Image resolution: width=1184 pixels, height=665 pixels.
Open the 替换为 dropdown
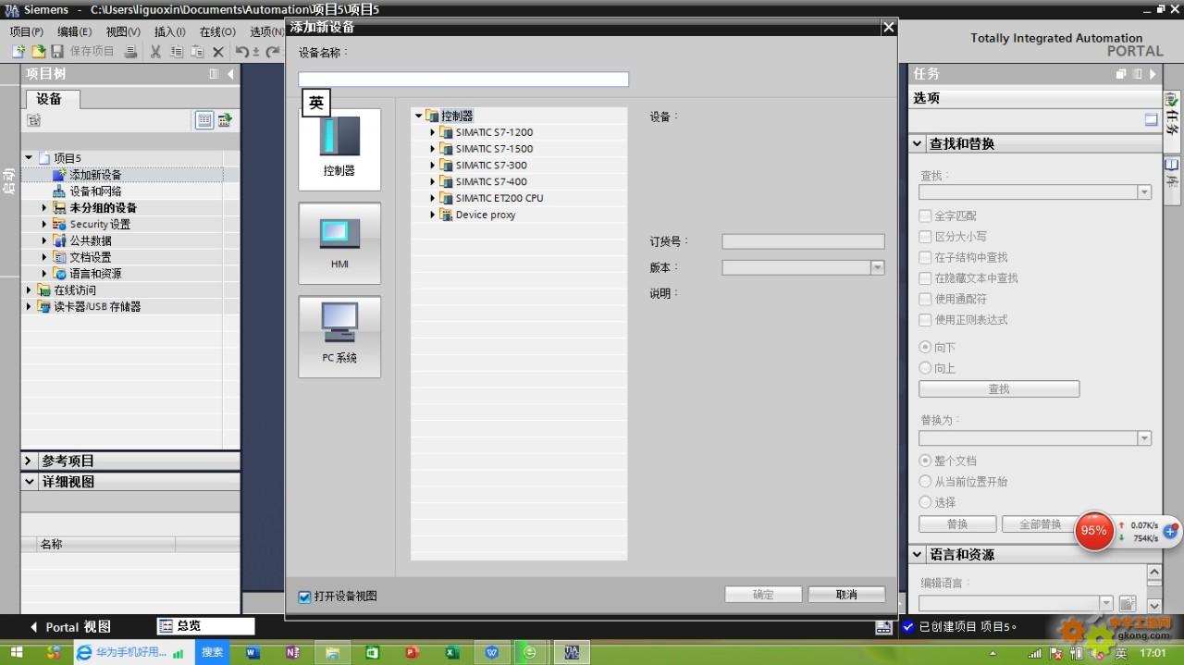coord(1144,438)
